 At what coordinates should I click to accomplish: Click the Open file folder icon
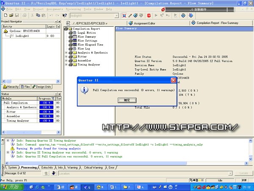point(11,15)
